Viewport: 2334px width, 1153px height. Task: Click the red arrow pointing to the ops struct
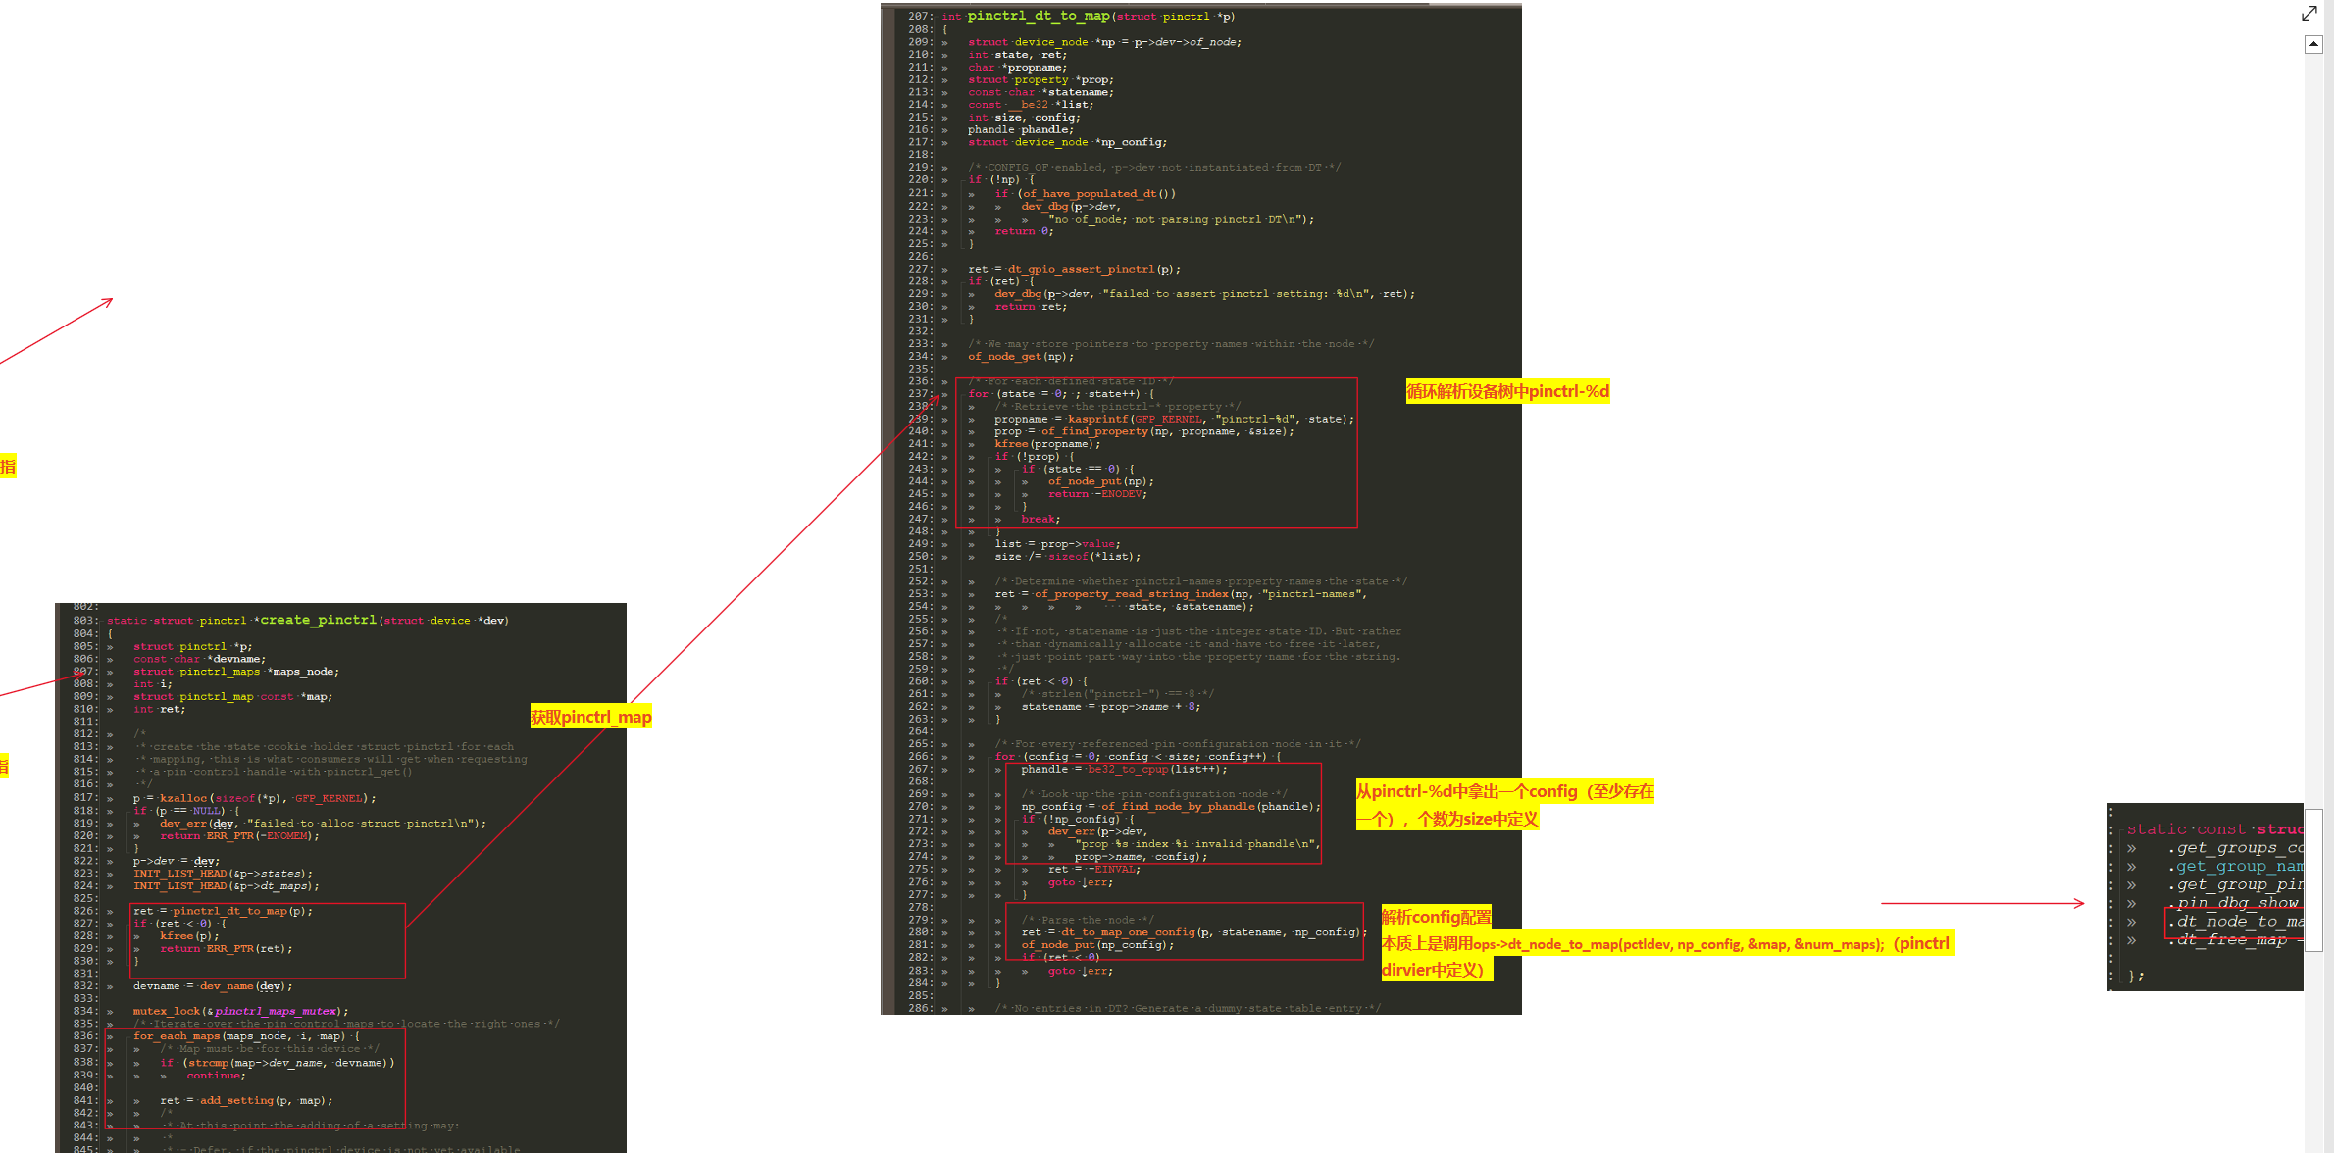(x=1981, y=903)
